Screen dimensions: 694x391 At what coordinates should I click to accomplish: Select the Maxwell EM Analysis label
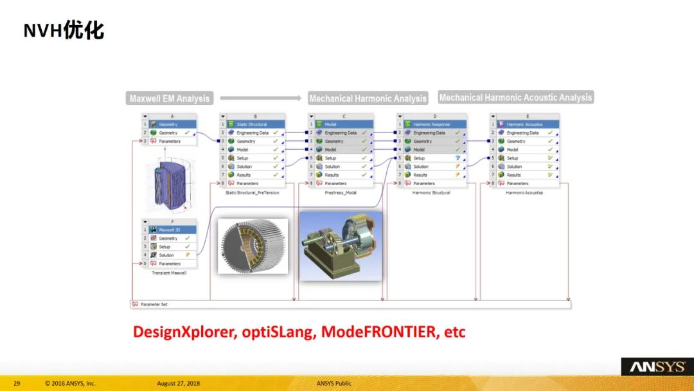[170, 99]
